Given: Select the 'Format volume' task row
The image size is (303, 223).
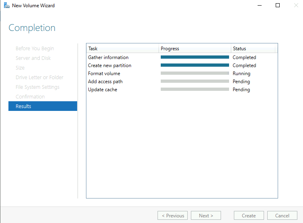Looking at the screenshot, I should coord(182,74).
